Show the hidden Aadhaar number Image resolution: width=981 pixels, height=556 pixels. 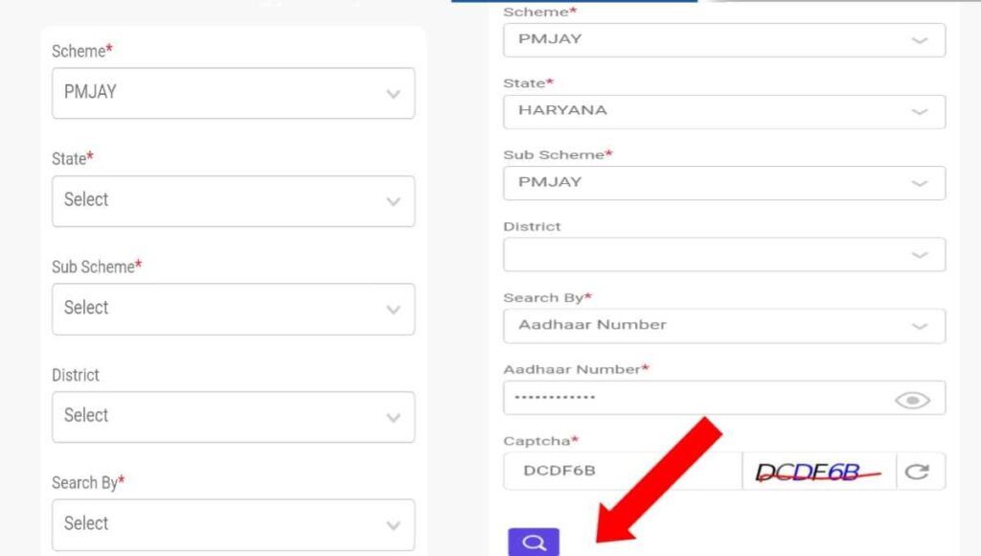[x=912, y=401]
